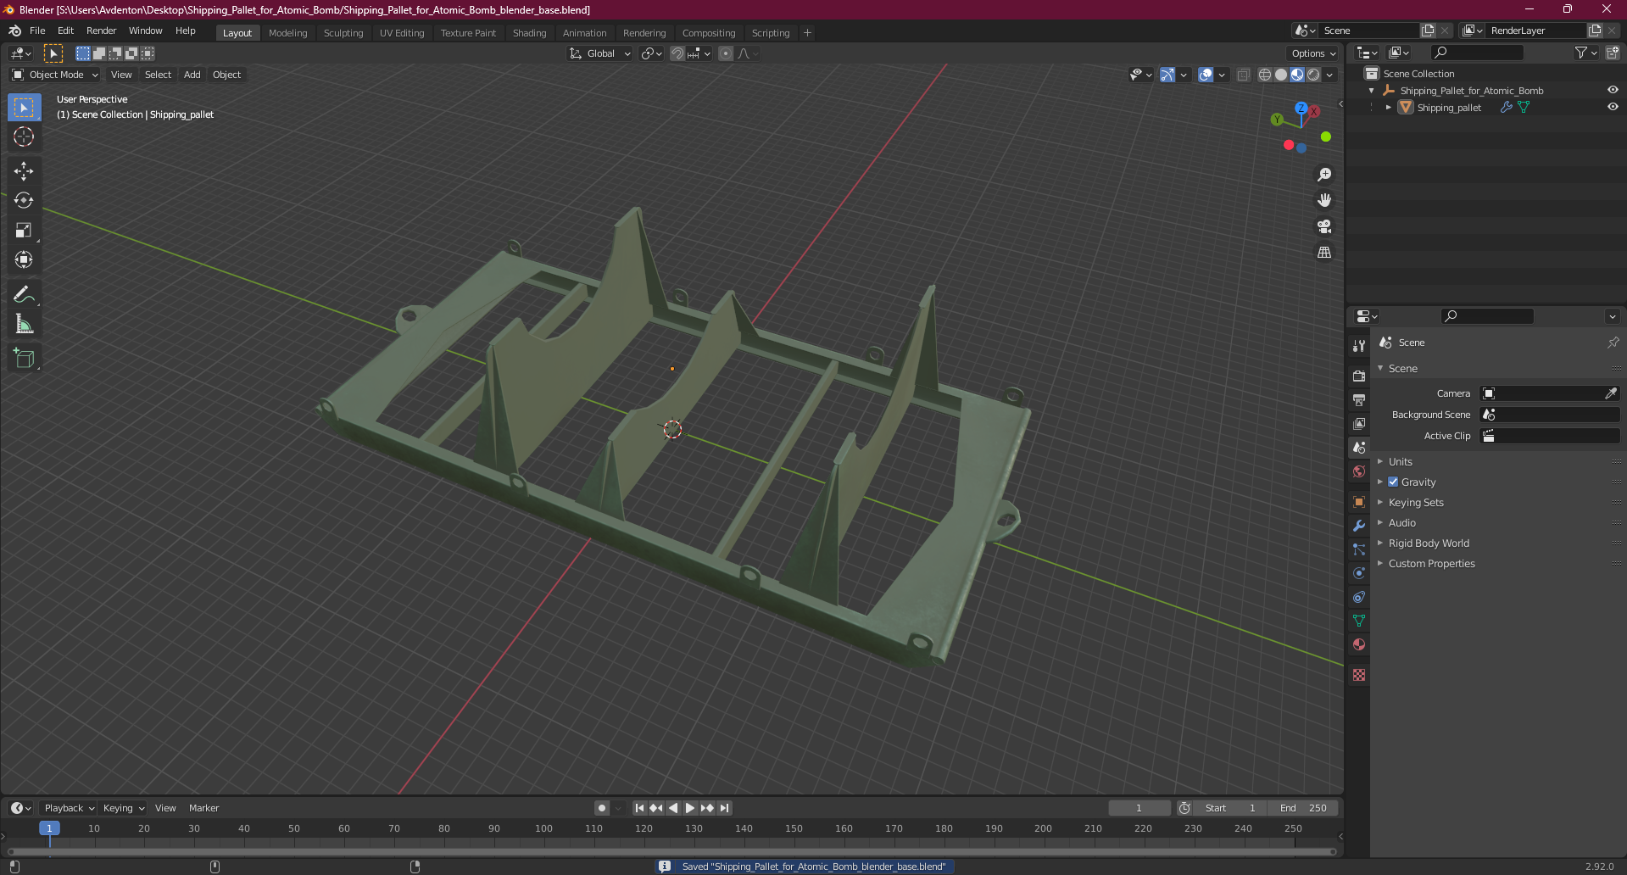Open the Modifier properties wrench tab
The height and width of the screenshot is (875, 1627).
coord(1359,526)
